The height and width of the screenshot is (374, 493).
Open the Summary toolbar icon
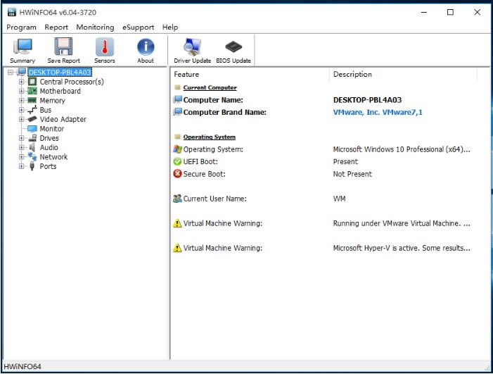[x=23, y=51]
